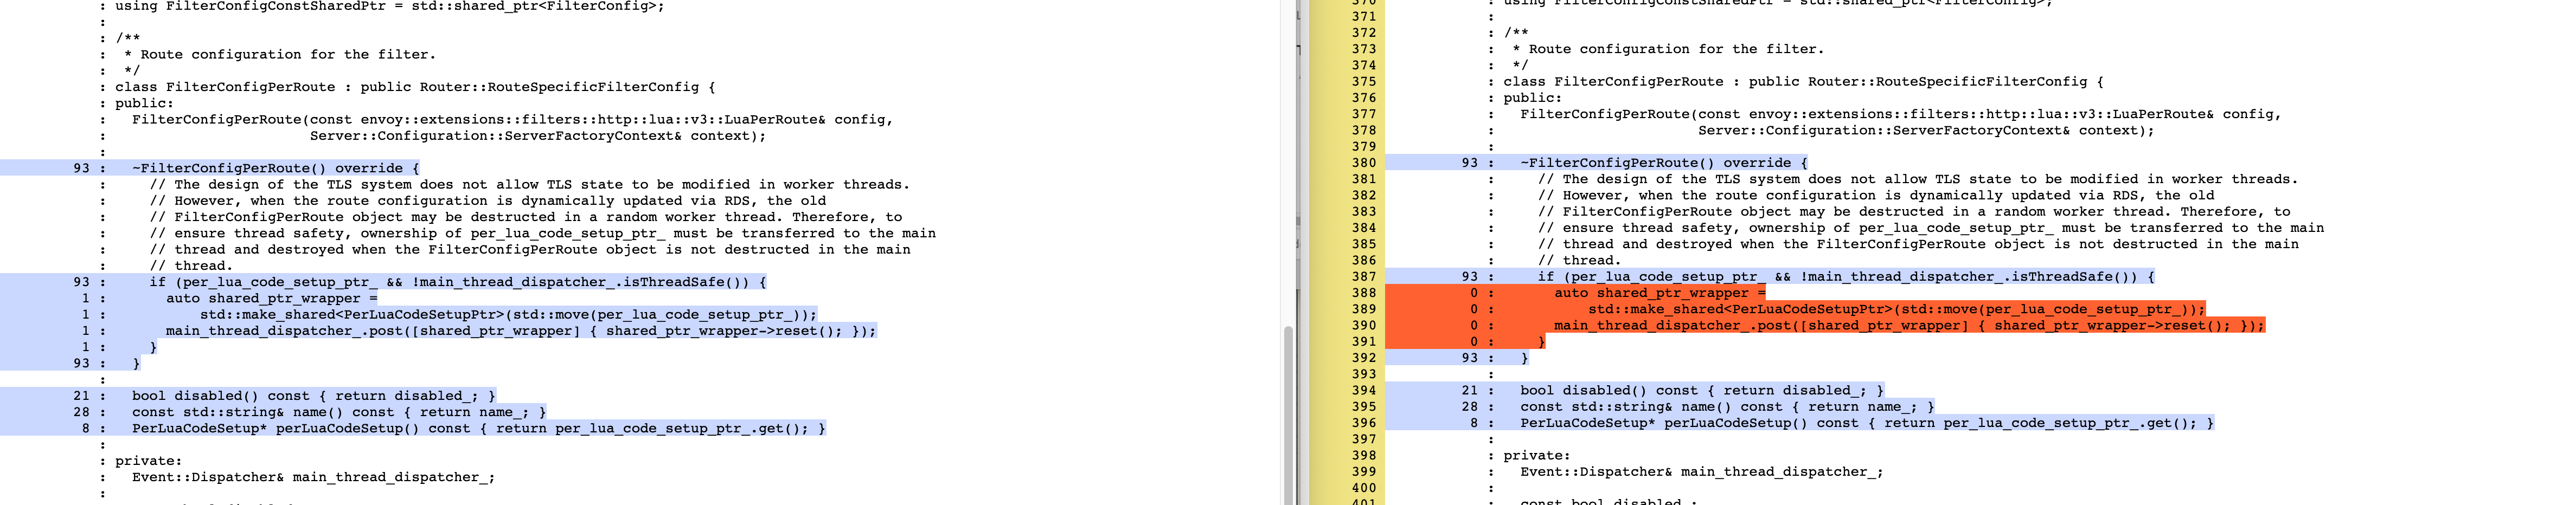Image resolution: width=2576 pixels, height=505 pixels.
Task: Click left-pane "* Route configuration for the filter." comment
Action: click(280, 55)
